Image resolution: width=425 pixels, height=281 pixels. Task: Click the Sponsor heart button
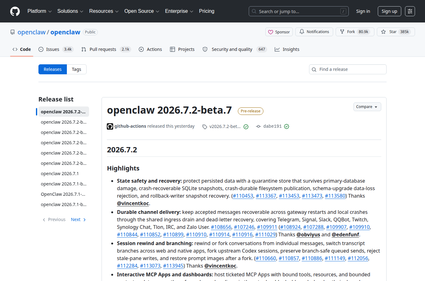click(279, 32)
